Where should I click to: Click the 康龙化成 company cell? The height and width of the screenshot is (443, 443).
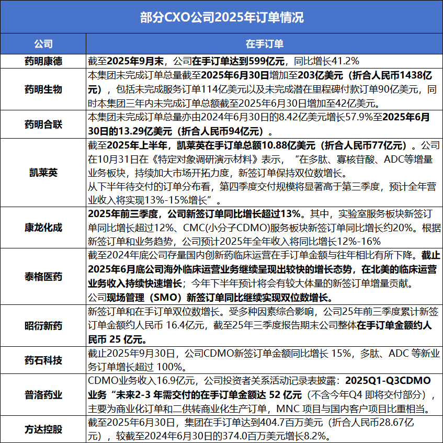pyautogui.click(x=43, y=228)
